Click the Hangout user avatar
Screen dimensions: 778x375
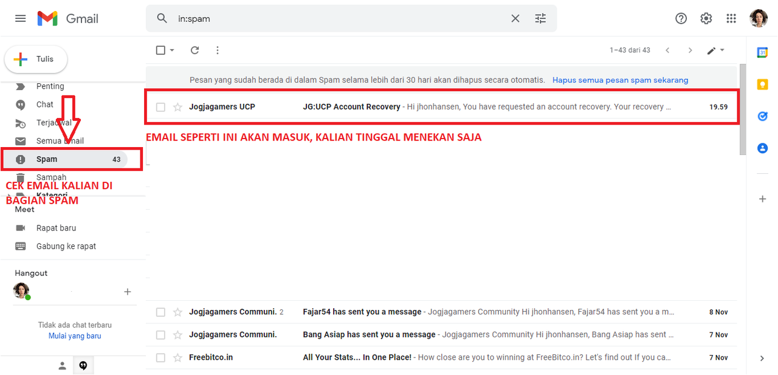point(21,291)
